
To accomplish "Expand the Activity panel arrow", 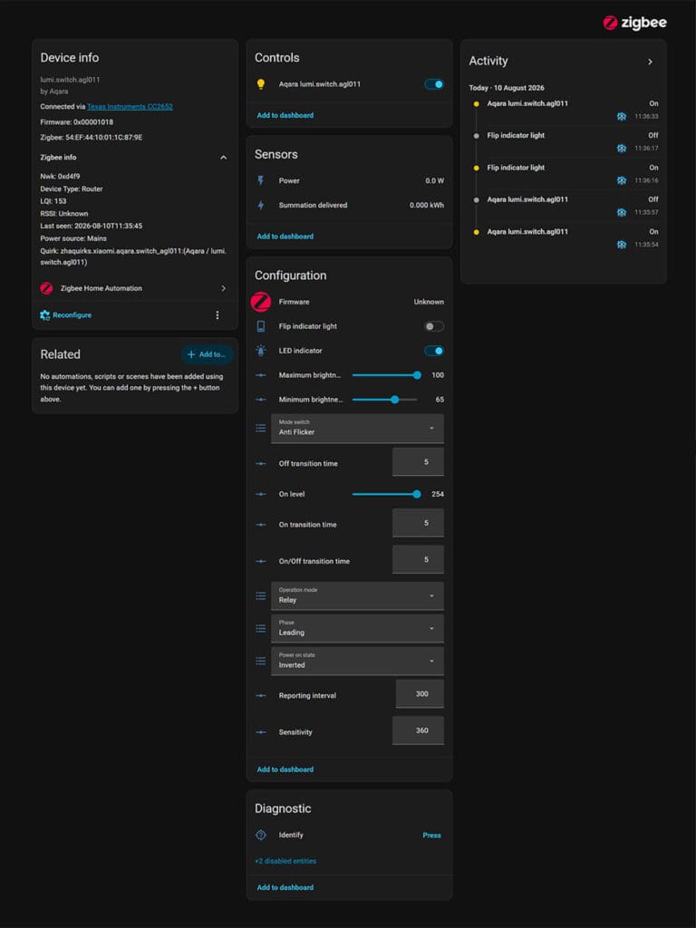I will [650, 62].
